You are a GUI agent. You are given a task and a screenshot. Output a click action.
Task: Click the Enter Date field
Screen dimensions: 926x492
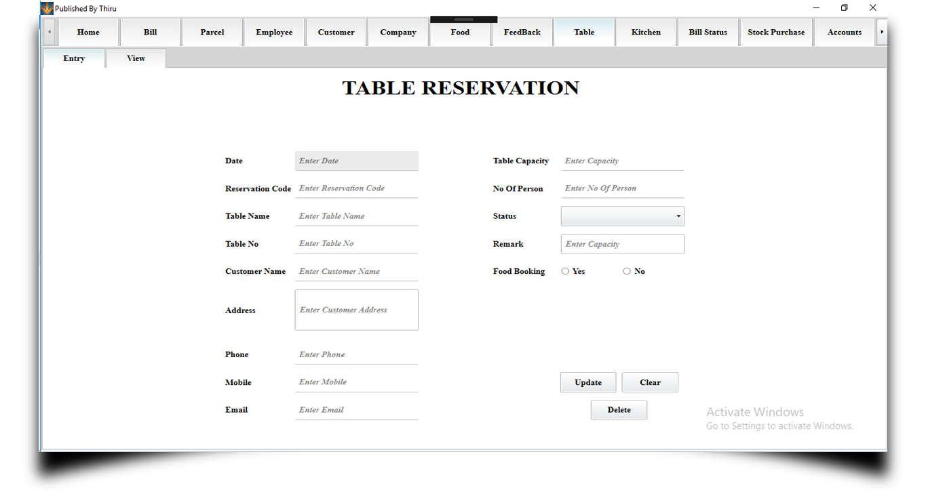pos(356,161)
